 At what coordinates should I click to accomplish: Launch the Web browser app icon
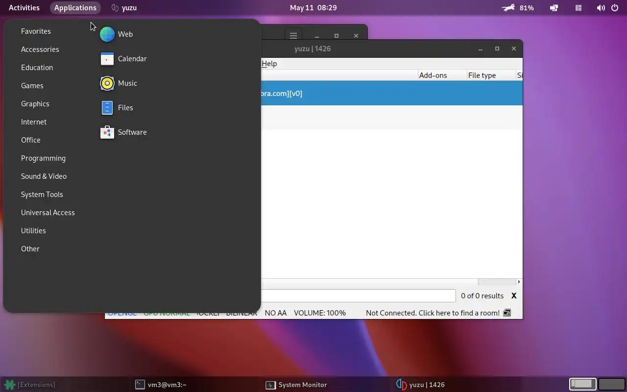[107, 34]
